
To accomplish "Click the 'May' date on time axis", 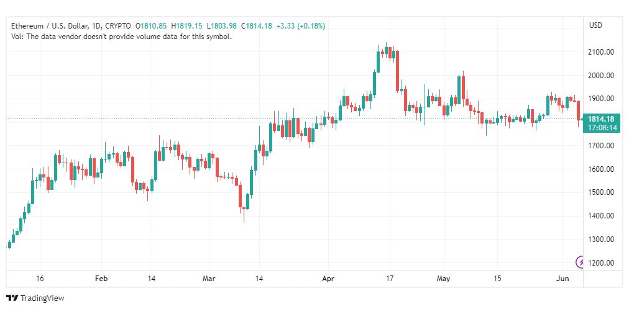I will [x=444, y=279].
